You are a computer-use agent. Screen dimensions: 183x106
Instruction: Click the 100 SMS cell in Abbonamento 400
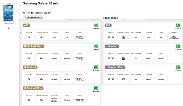pyautogui.click(x=67, y=37)
